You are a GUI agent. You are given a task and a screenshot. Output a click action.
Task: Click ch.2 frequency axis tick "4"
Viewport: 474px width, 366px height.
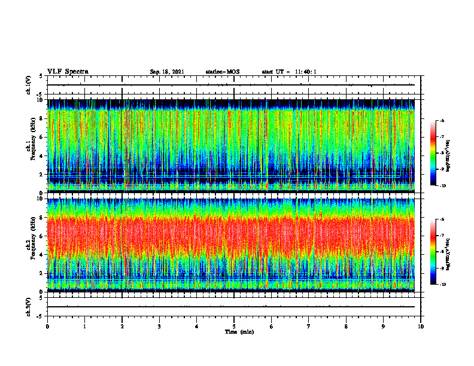[42, 255]
